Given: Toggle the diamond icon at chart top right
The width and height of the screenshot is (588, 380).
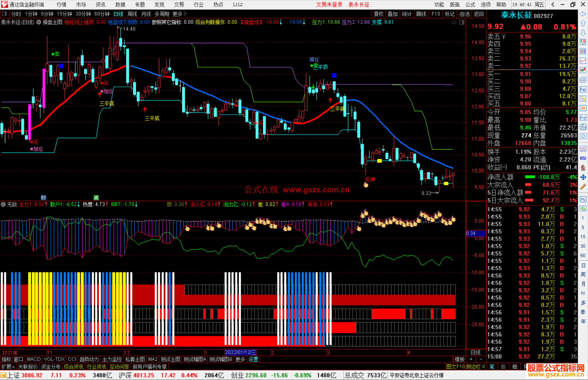Looking at the screenshot, I should pyautogui.click(x=454, y=22).
